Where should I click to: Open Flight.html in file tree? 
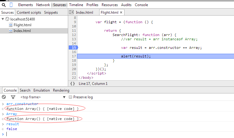(23, 25)
